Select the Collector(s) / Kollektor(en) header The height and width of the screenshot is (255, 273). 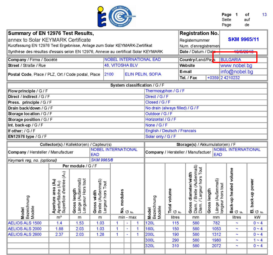point(76,145)
